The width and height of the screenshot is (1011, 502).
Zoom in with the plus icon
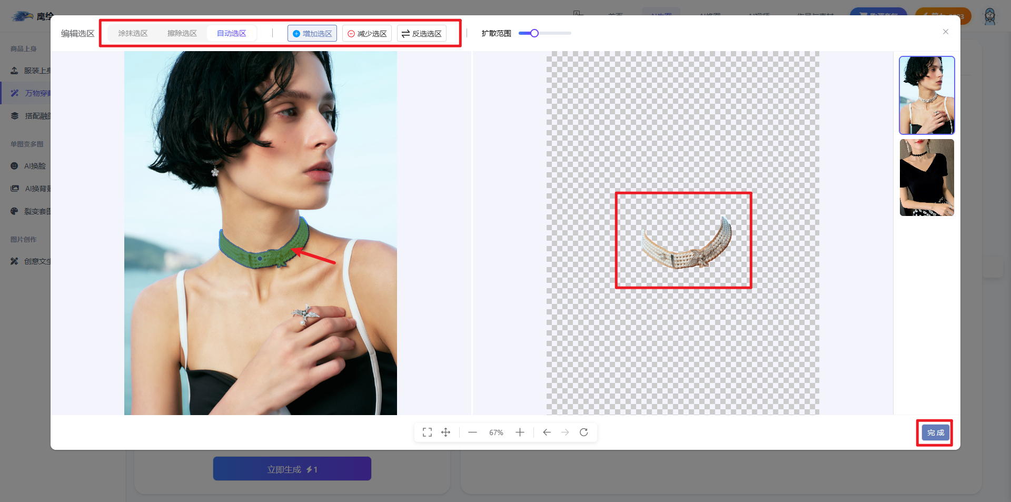(x=520, y=432)
